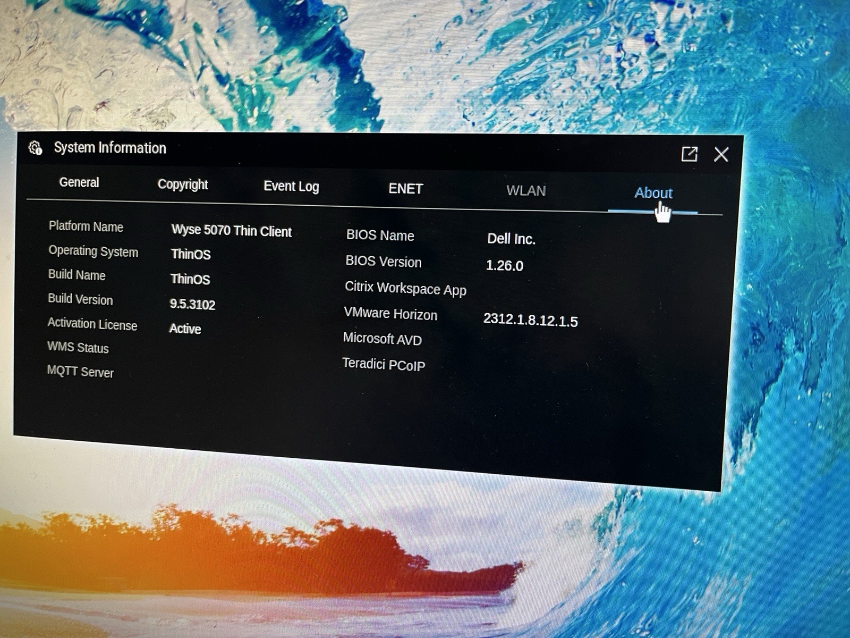Pop out the System Information window
This screenshot has width=850, height=638.
[689, 154]
